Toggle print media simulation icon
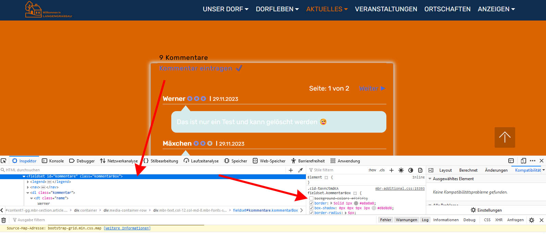 coord(420,170)
